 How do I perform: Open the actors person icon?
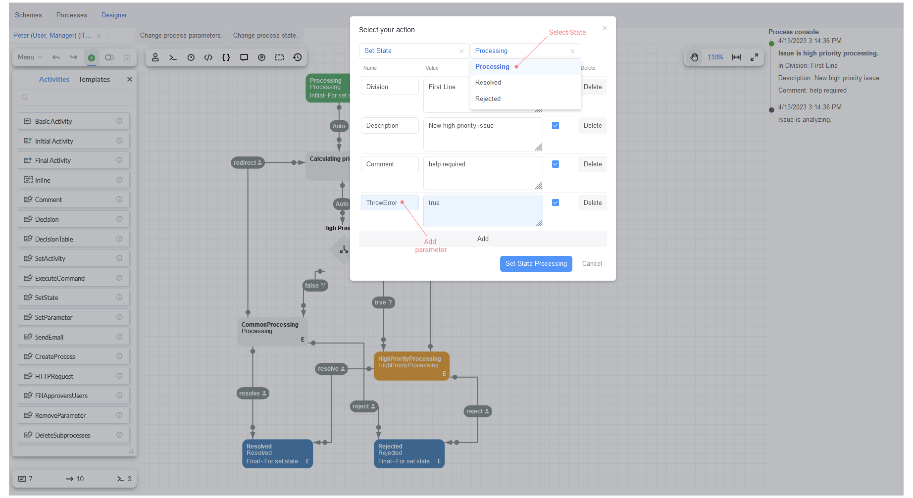point(155,57)
